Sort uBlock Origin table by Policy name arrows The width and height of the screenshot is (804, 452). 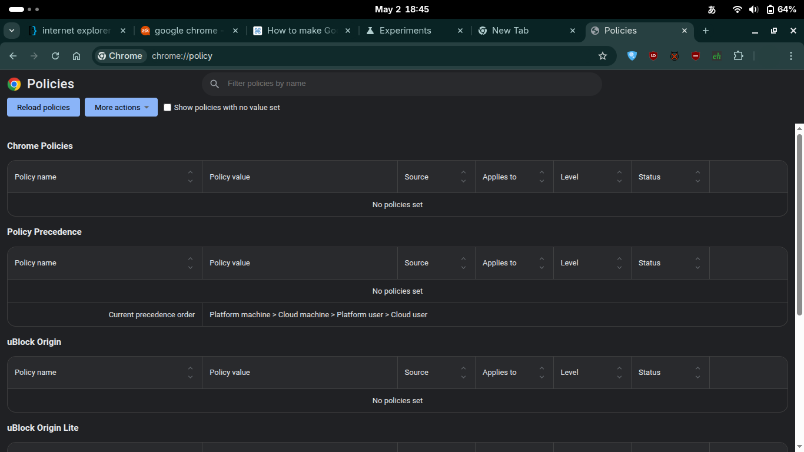(x=190, y=373)
